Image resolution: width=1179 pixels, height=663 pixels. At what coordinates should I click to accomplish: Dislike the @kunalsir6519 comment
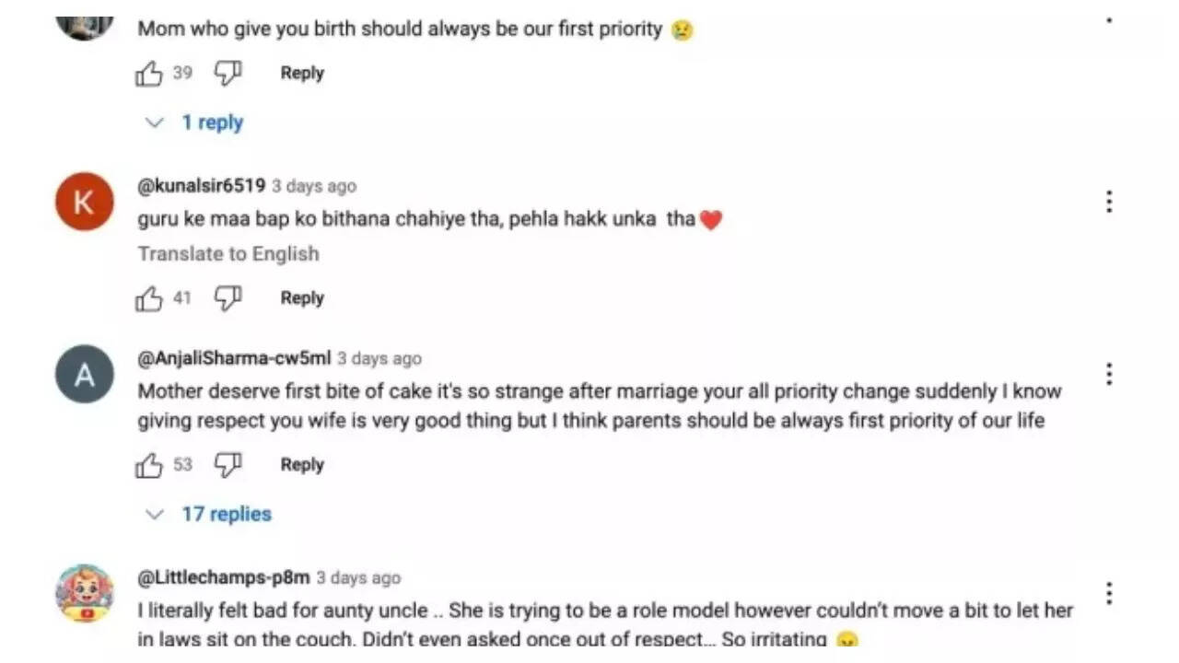tap(228, 298)
